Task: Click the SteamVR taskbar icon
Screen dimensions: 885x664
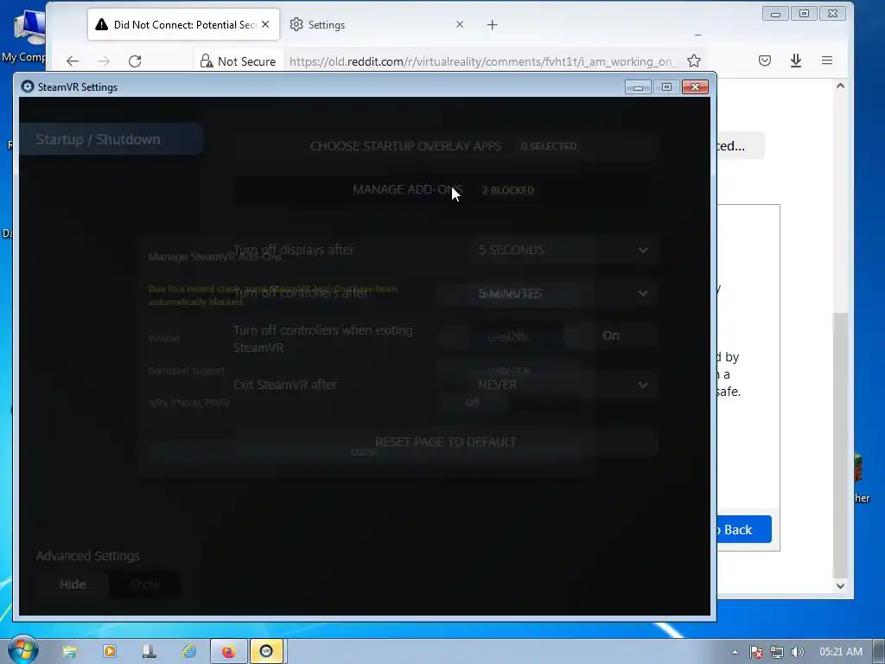Action: coord(266,652)
